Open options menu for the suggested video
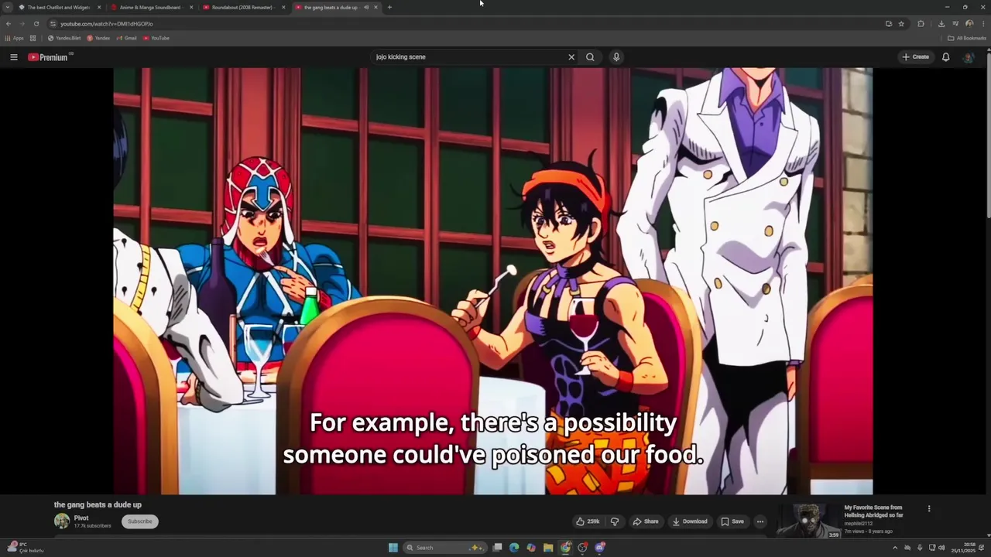Image resolution: width=991 pixels, height=557 pixels. click(x=929, y=509)
